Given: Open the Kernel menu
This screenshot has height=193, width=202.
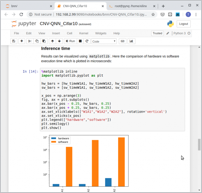Looking at the screenshot, I should 84,33.
